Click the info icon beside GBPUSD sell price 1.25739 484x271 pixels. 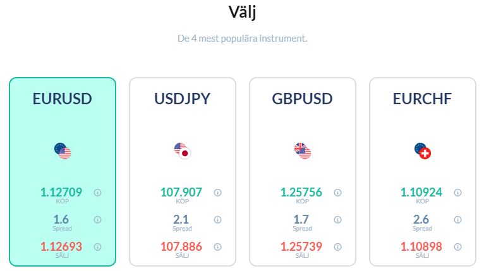pos(337,247)
